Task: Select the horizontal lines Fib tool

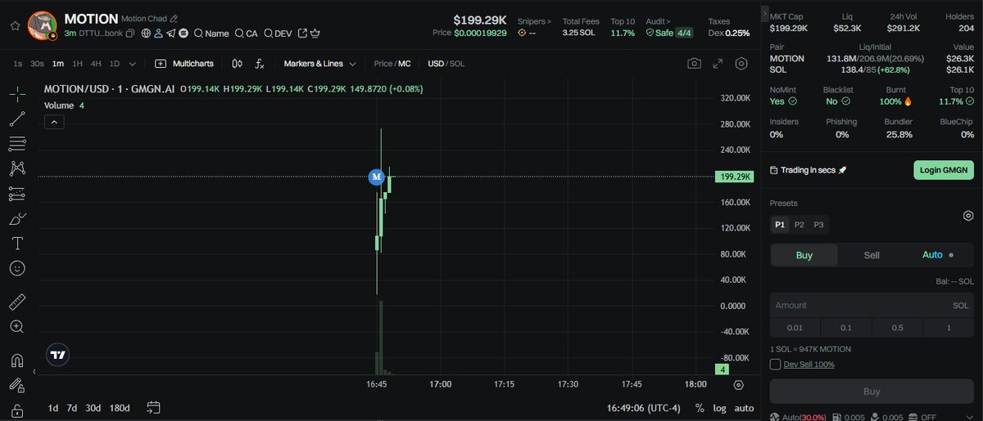Action: [17, 144]
